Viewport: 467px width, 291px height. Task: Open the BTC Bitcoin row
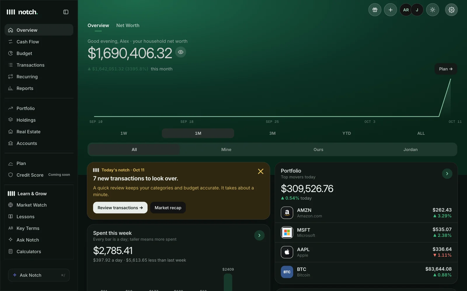point(366,272)
